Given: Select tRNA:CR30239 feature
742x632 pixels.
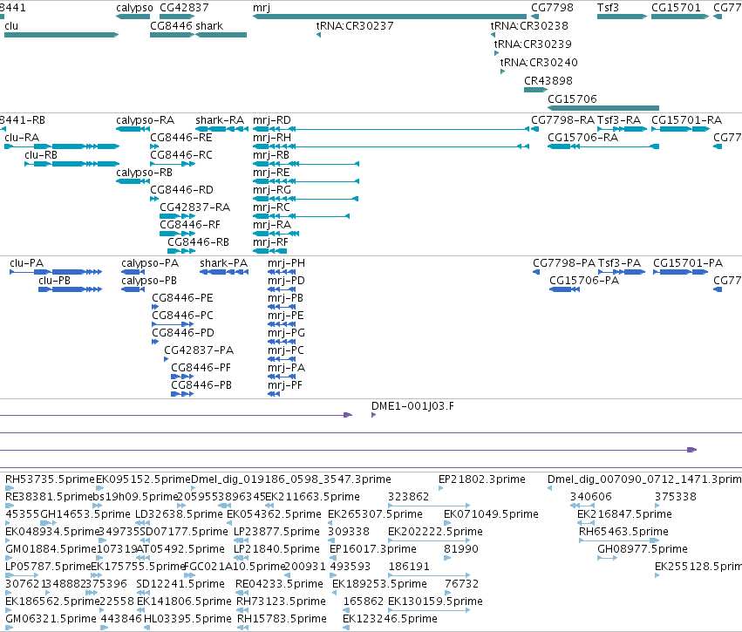Looking at the screenshot, I should (496, 53).
